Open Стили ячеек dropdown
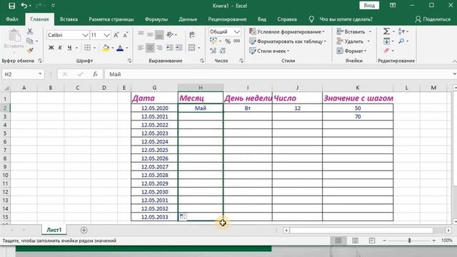Screen dimensions: 457x257 (x=269, y=51)
